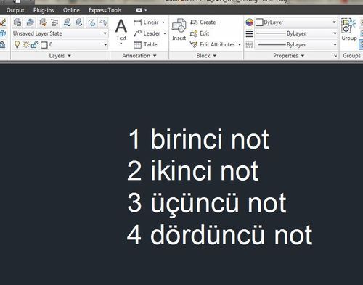Open the small arrow menu next to ribbon minimize icon

(x=146, y=10)
